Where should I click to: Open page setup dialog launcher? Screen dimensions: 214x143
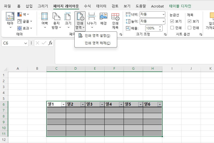(x=121, y=34)
